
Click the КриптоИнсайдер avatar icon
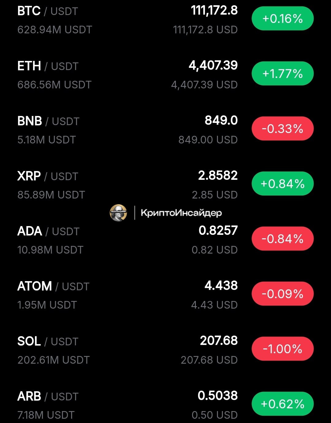coord(118,213)
